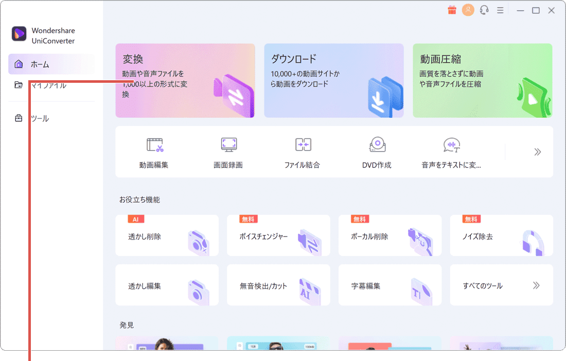Expand the toolbar with the double-chevron arrow
Viewport: 566px width, 361px height.
[537, 152]
